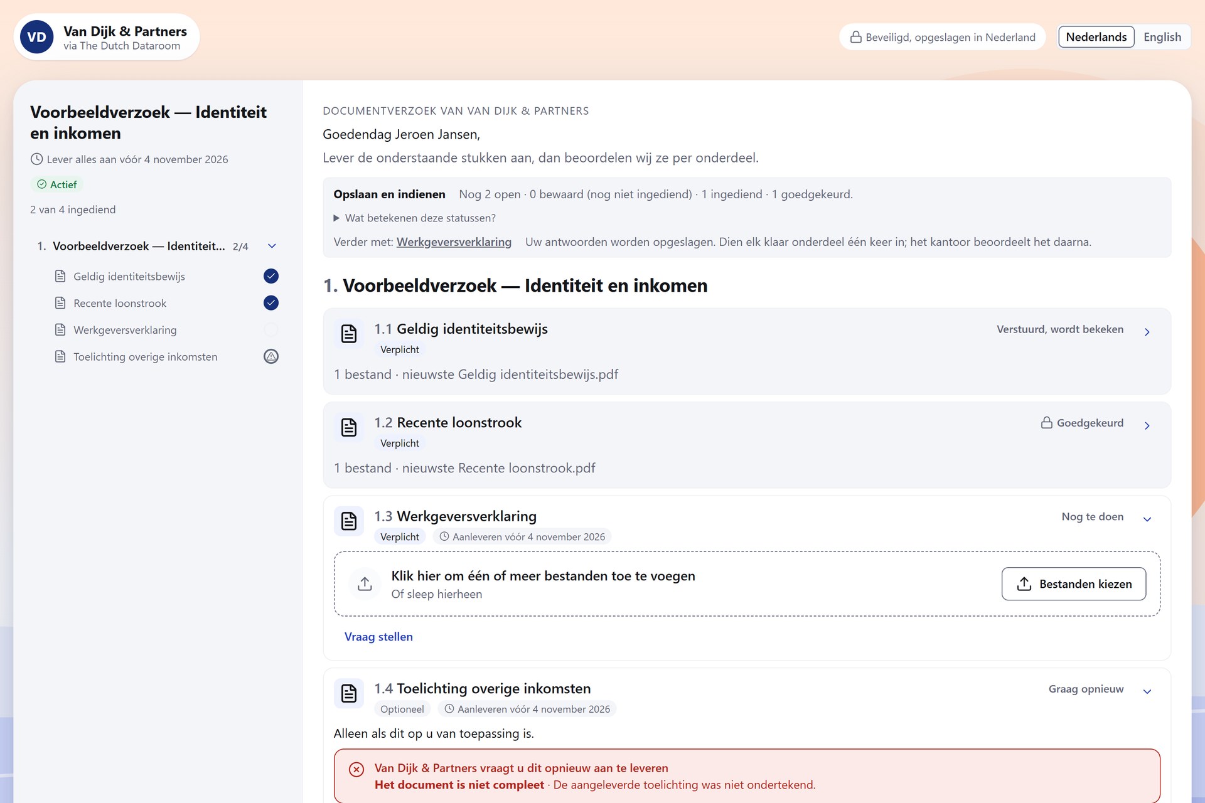
Task: Click the empty status circle beside Werkgeversverklaring
Action: (x=271, y=330)
